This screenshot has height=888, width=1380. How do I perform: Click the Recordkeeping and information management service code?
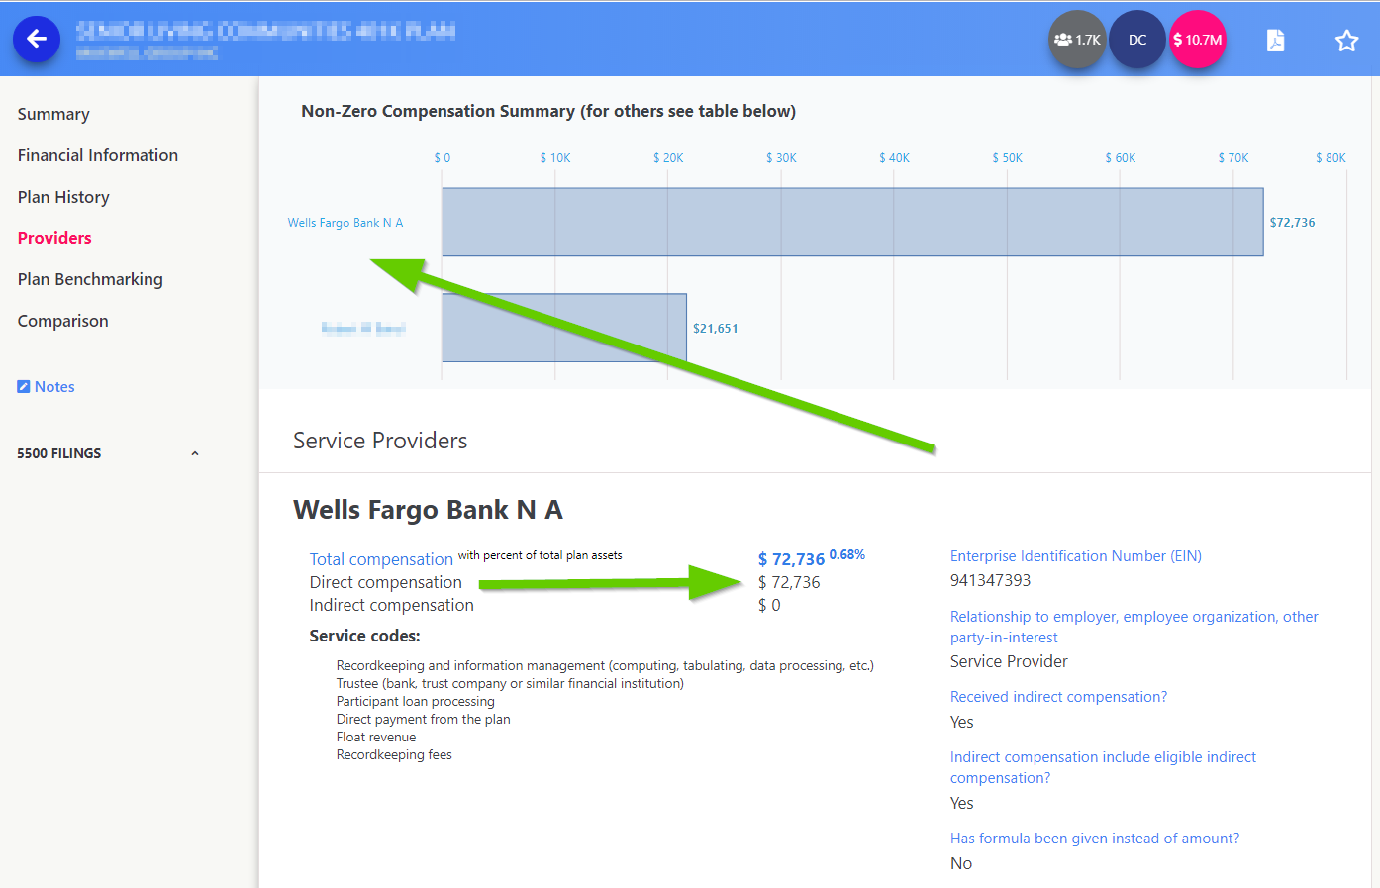pyautogui.click(x=605, y=665)
